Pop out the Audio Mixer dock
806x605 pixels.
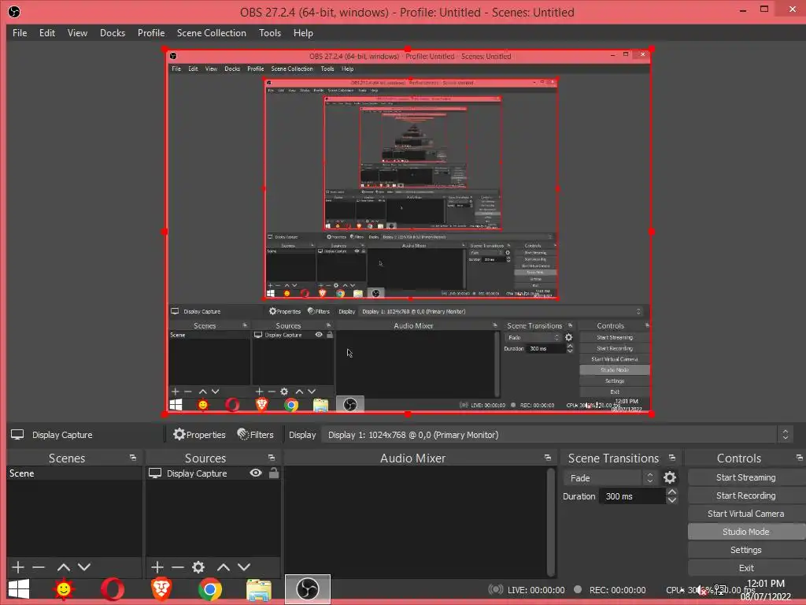pyautogui.click(x=548, y=458)
